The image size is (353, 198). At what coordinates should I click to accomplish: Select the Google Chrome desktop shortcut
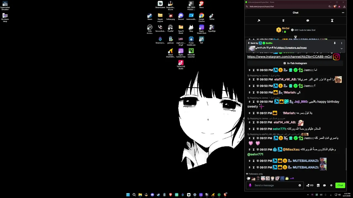[x=202, y=18]
